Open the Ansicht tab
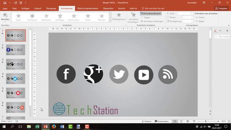231x130 pixels. 122,9
